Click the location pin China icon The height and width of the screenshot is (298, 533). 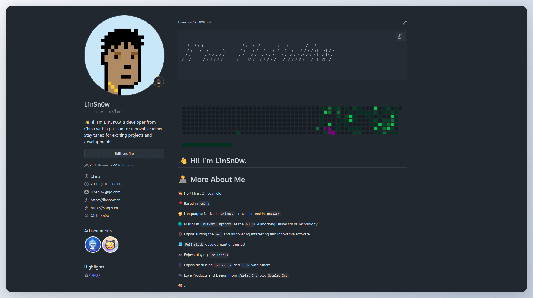pos(86,176)
